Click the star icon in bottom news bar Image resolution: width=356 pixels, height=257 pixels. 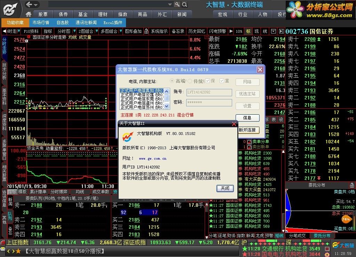tap(18, 251)
